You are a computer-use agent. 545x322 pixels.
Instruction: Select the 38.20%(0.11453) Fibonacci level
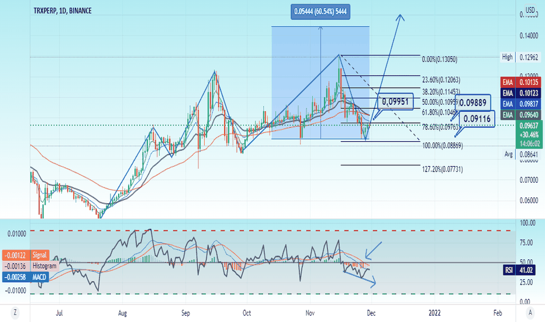coord(441,92)
